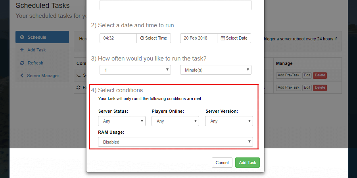Click the Select Date button
Viewport: 357px width, 178px height.
234,38
